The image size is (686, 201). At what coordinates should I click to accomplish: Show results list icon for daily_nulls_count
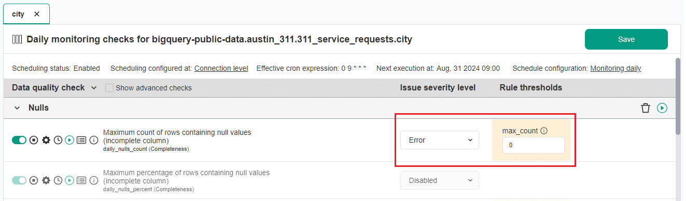(82, 140)
